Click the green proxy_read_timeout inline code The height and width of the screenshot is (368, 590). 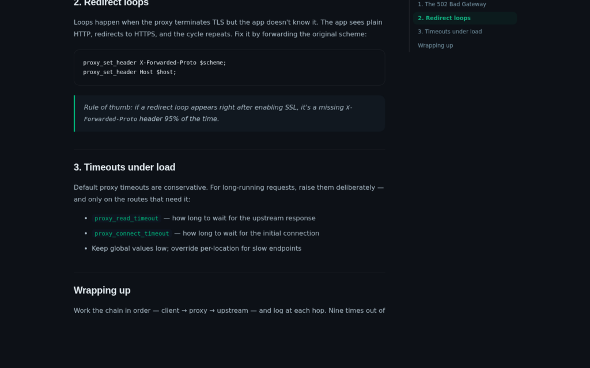126,218
